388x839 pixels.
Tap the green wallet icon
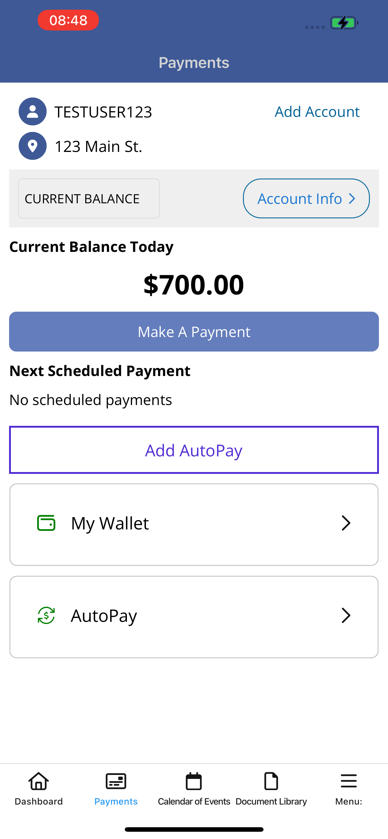[x=46, y=523]
